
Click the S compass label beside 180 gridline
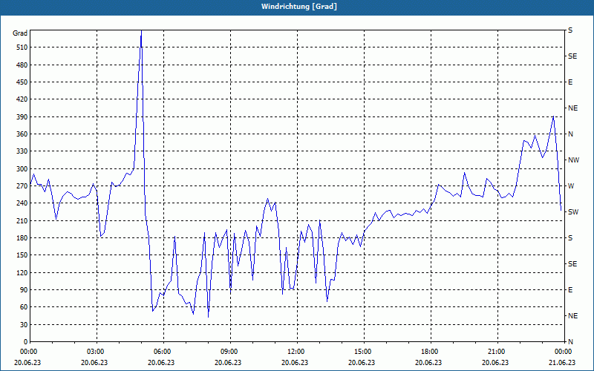570,238
